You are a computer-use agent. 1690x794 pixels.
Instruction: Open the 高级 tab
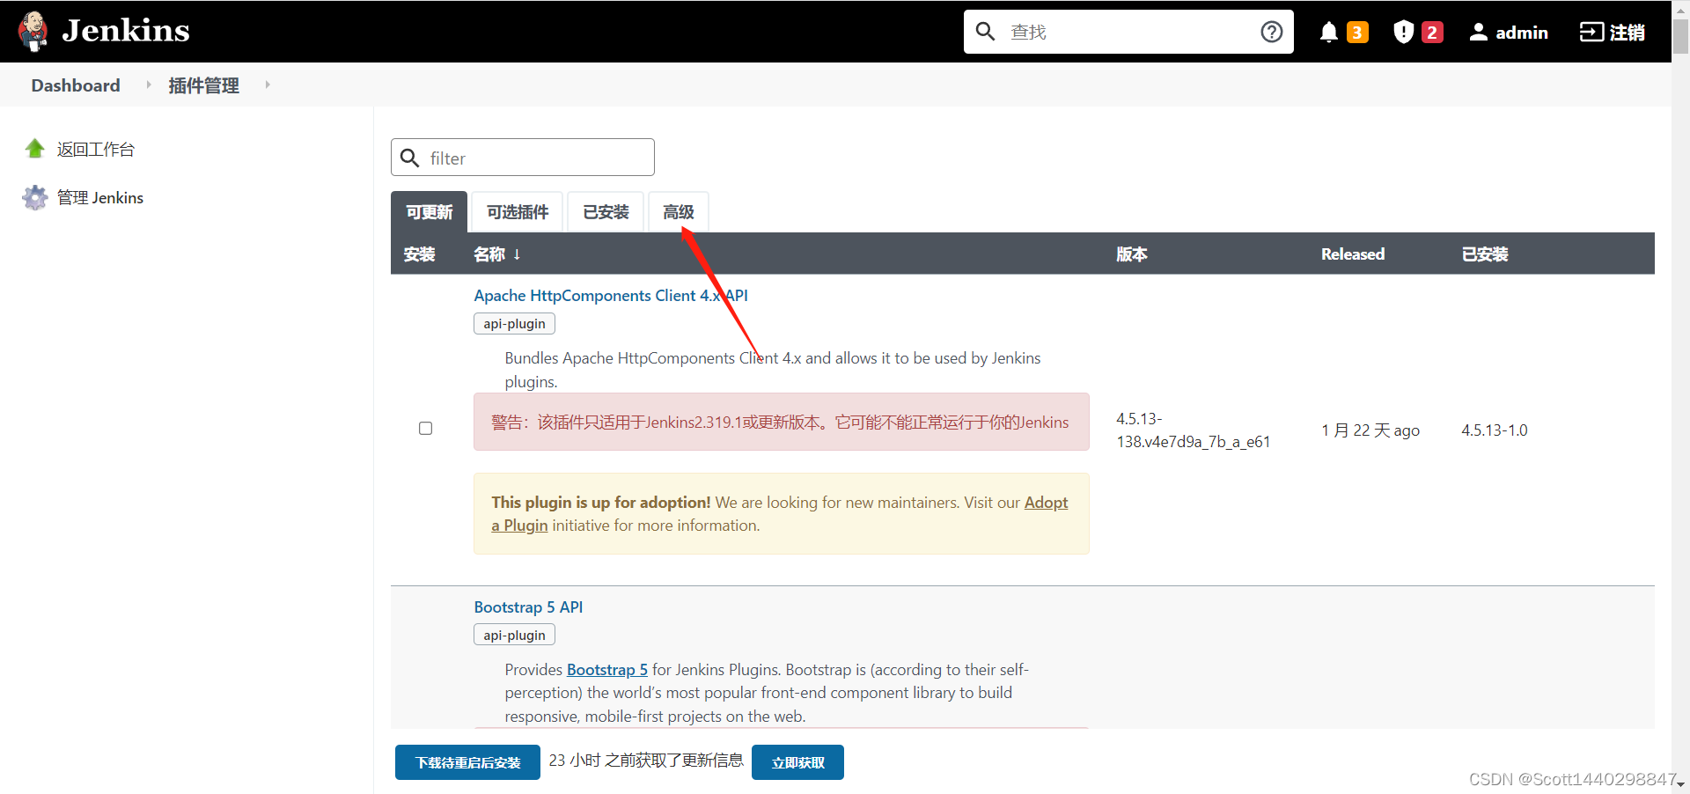678,212
